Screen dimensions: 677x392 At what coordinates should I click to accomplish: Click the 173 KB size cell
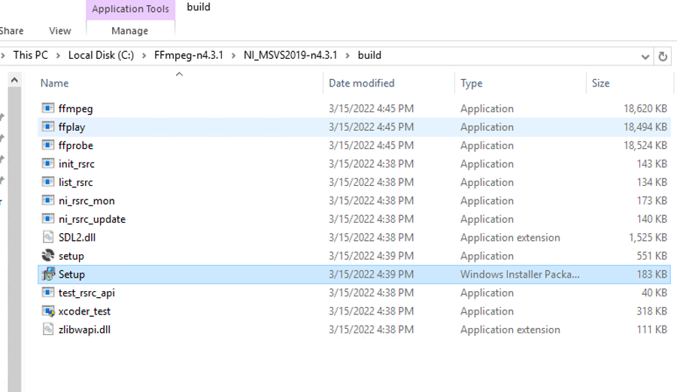[x=652, y=201]
